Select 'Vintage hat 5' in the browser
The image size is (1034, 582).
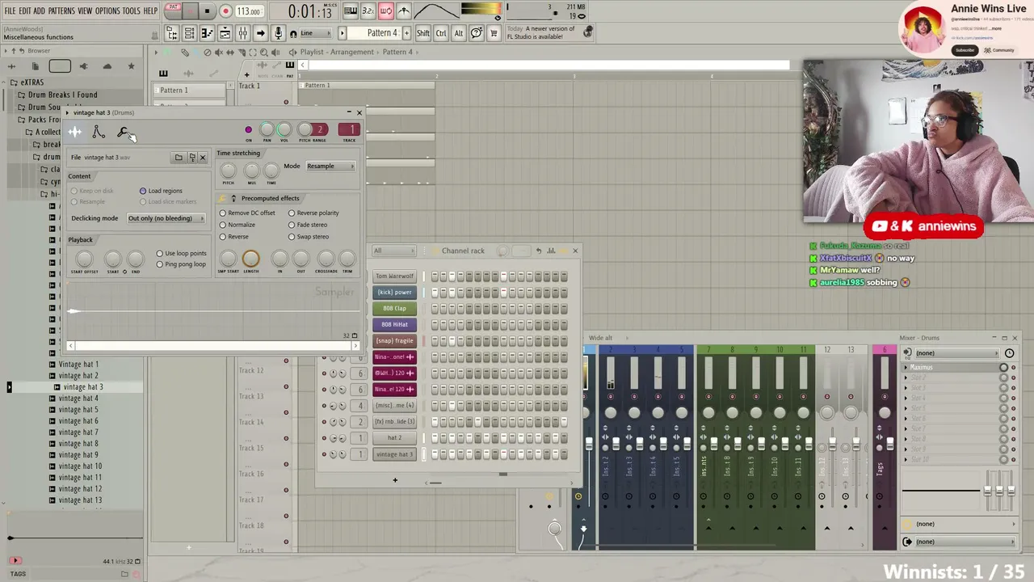(78, 410)
